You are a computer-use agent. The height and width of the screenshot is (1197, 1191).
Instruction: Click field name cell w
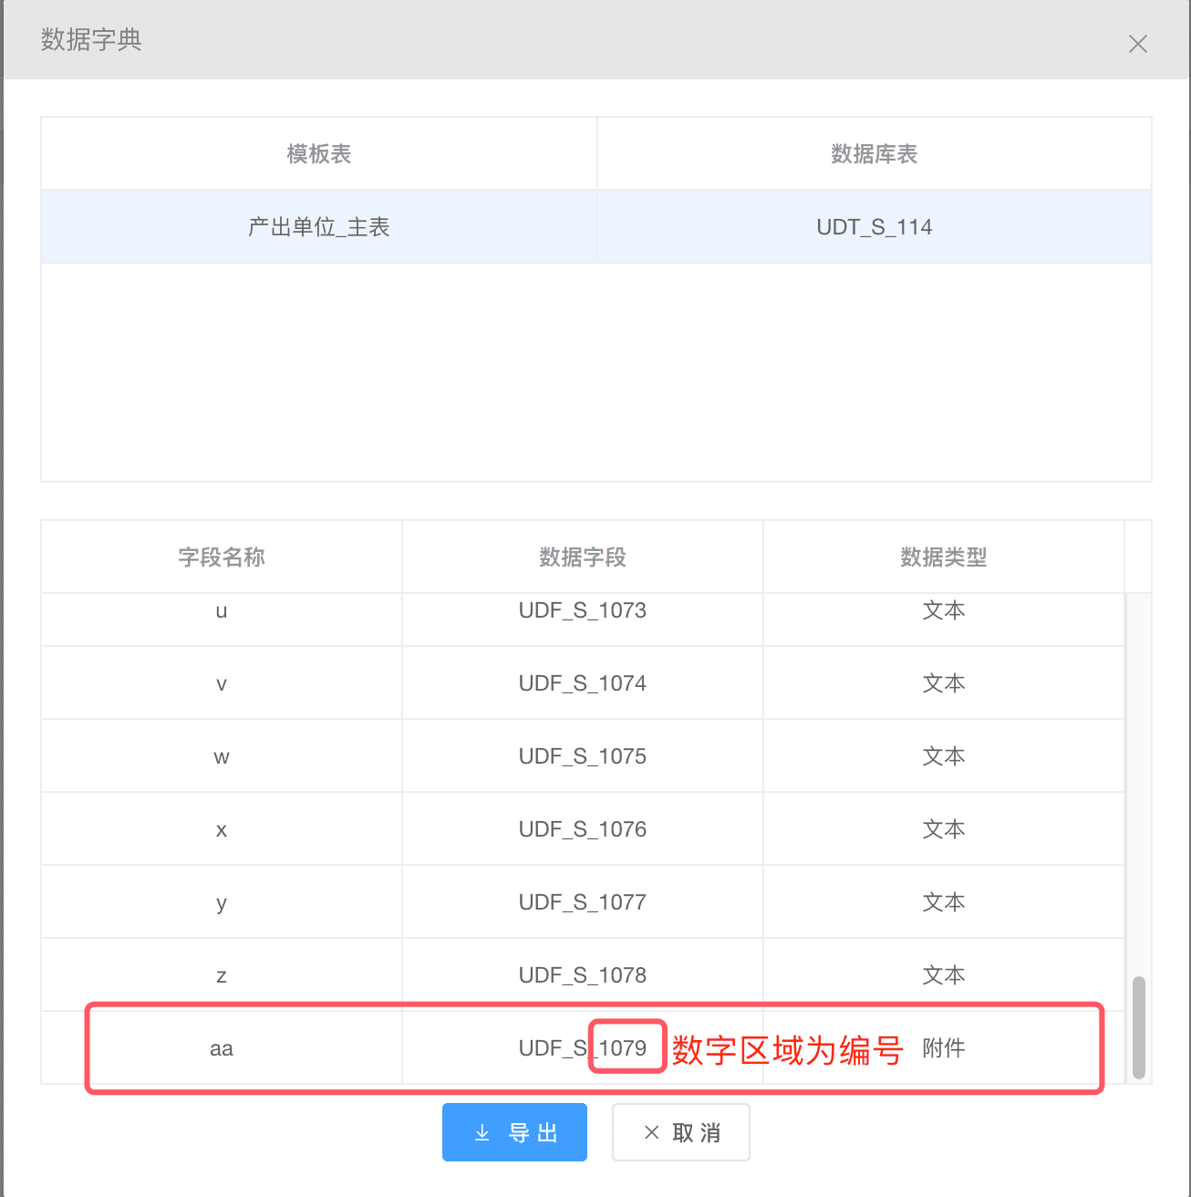[x=222, y=756]
